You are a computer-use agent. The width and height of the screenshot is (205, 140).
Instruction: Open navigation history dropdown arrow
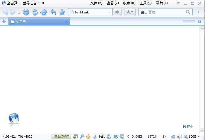point(19,13)
